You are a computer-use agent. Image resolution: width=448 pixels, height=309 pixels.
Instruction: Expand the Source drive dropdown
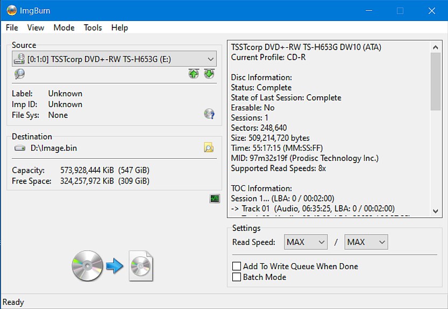point(114,59)
